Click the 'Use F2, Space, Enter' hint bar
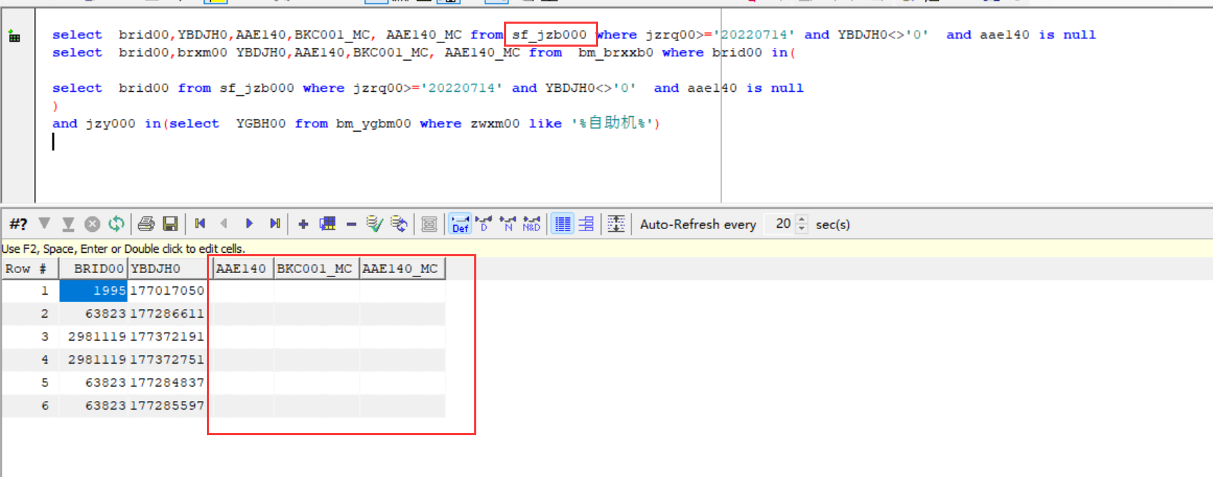The width and height of the screenshot is (1213, 477). (x=606, y=249)
